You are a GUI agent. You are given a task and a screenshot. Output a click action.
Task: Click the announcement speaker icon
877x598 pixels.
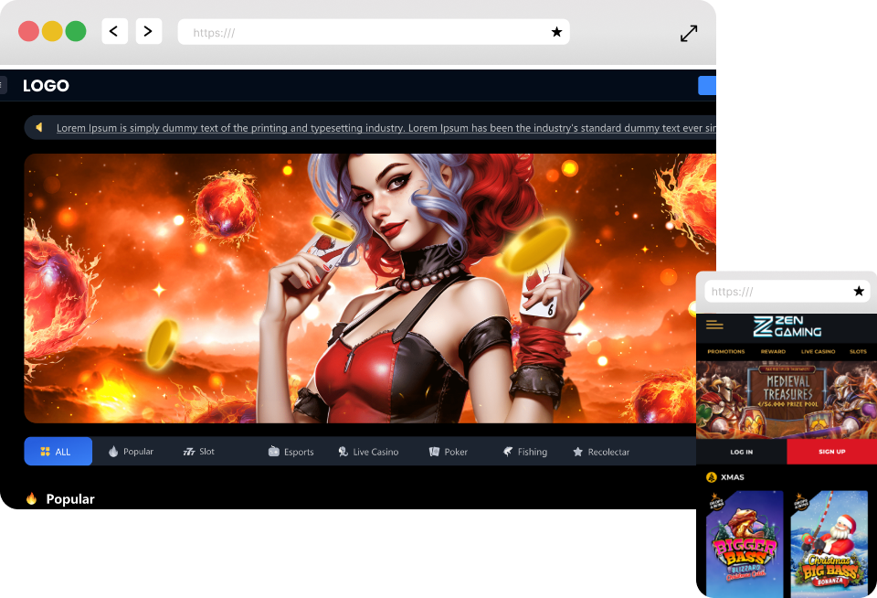(38, 127)
